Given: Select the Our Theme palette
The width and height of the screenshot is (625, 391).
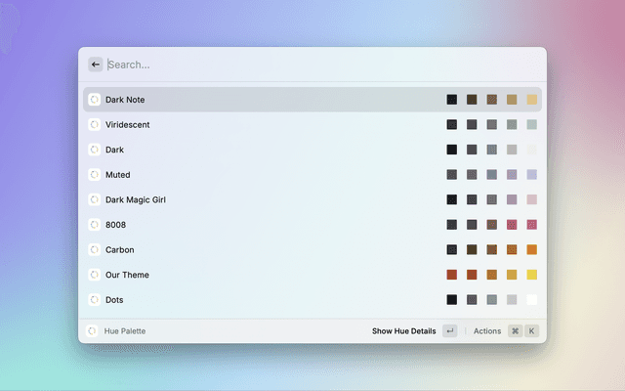Looking at the screenshot, I should (x=127, y=275).
